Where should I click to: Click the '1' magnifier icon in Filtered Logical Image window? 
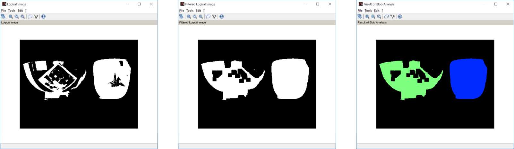(x=195, y=17)
